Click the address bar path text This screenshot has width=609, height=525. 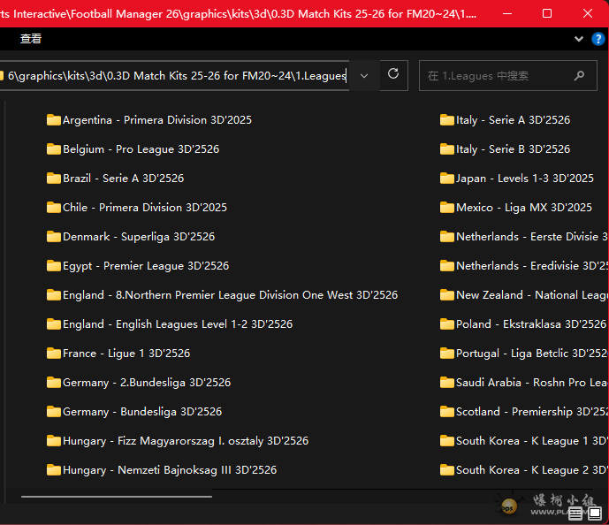click(177, 75)
